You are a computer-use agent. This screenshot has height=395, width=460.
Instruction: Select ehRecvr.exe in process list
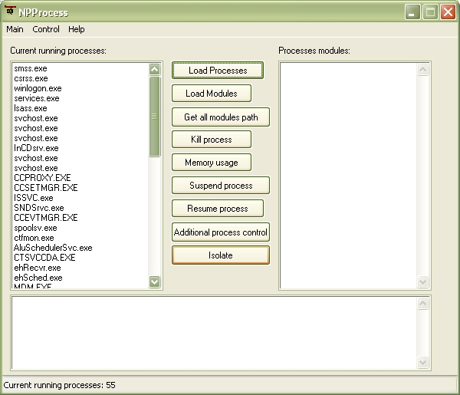tap(80, 268)
